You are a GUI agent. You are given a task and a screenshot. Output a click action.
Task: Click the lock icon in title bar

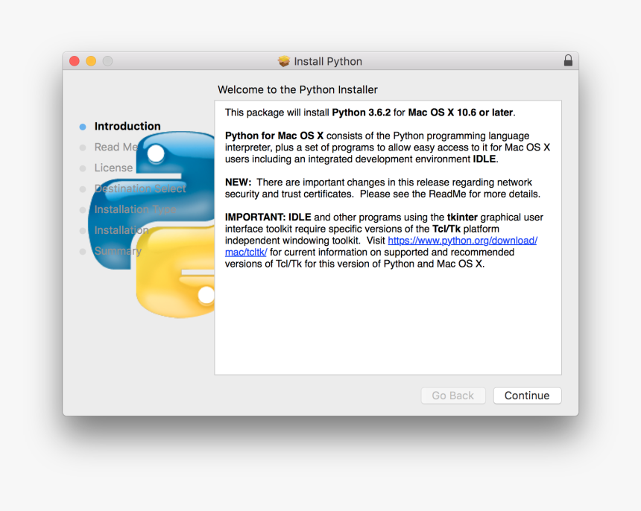coord(568,60)
